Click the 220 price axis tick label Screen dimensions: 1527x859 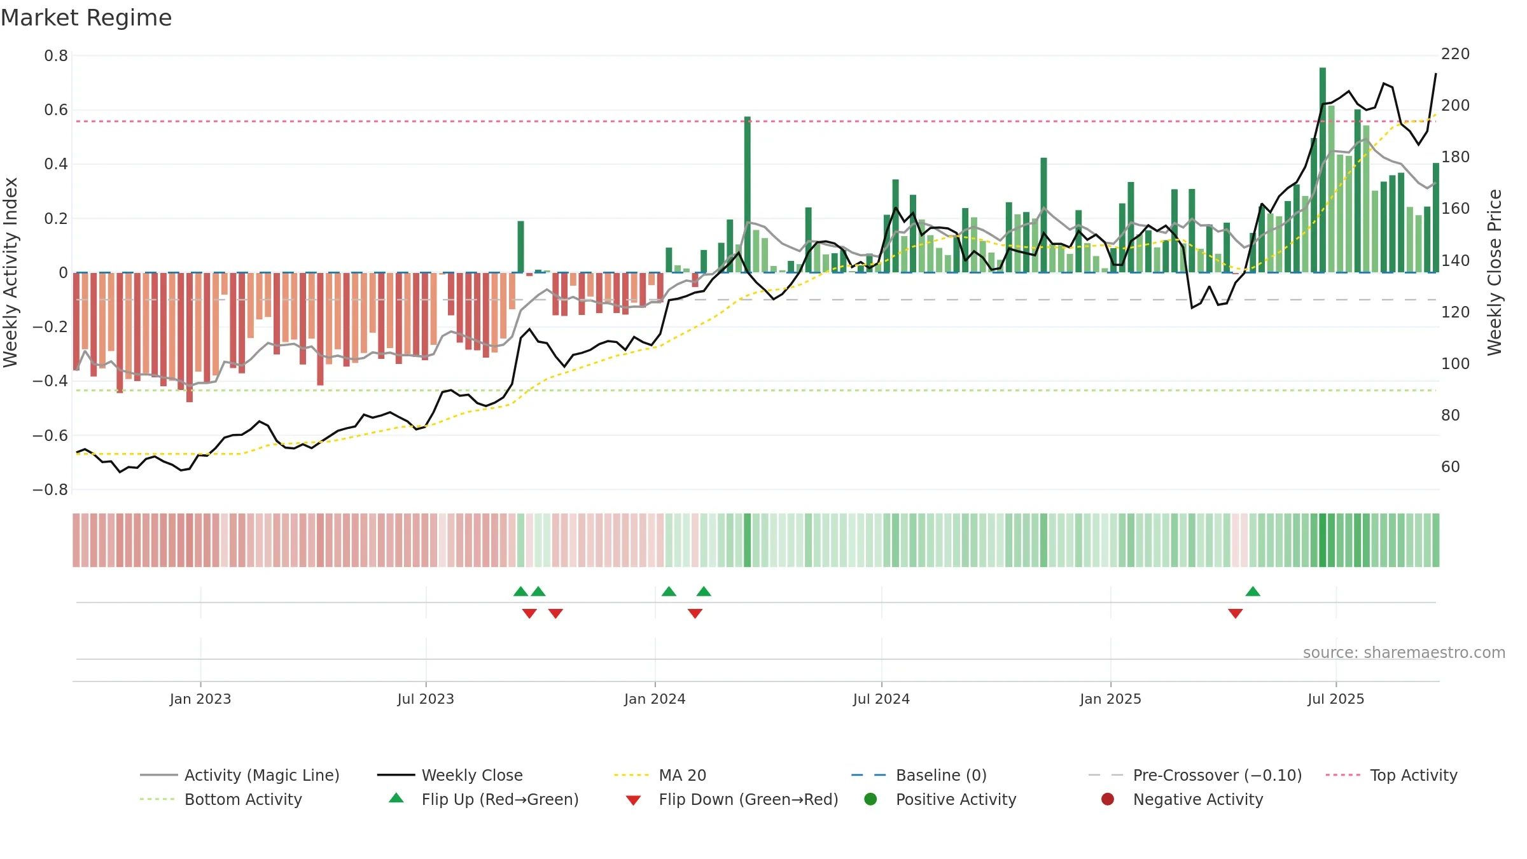[1456, 54]
